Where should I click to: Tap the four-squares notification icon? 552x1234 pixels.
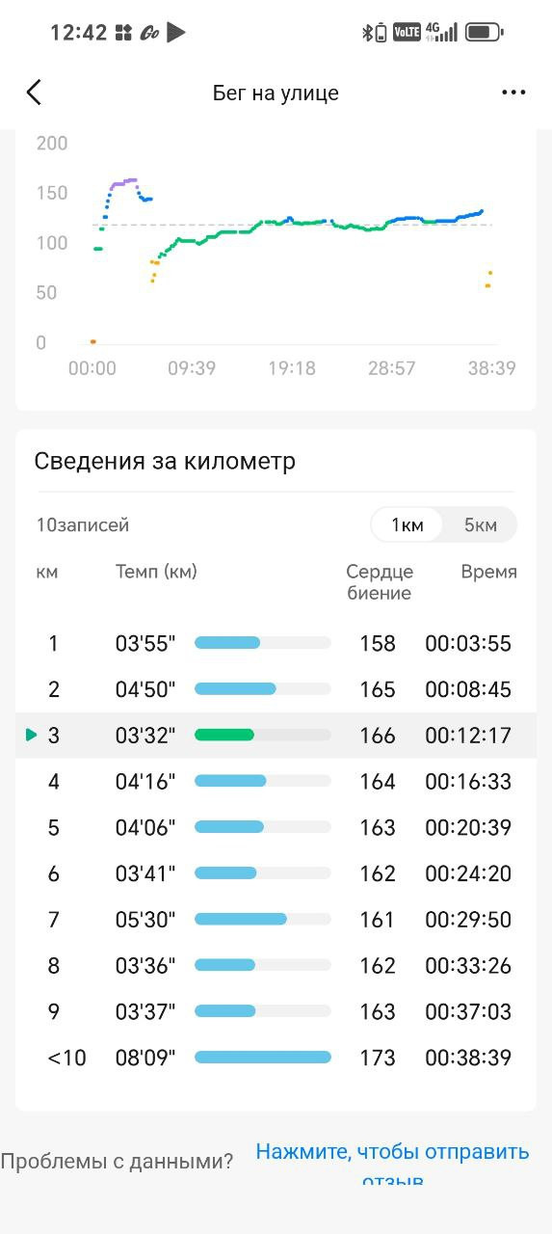[x=123, y=33]
